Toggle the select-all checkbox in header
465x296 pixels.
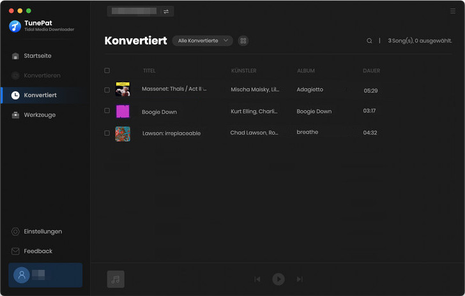tap(107, 71)
